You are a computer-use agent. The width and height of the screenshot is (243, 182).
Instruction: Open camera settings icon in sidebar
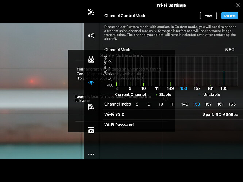pos(91,130)
